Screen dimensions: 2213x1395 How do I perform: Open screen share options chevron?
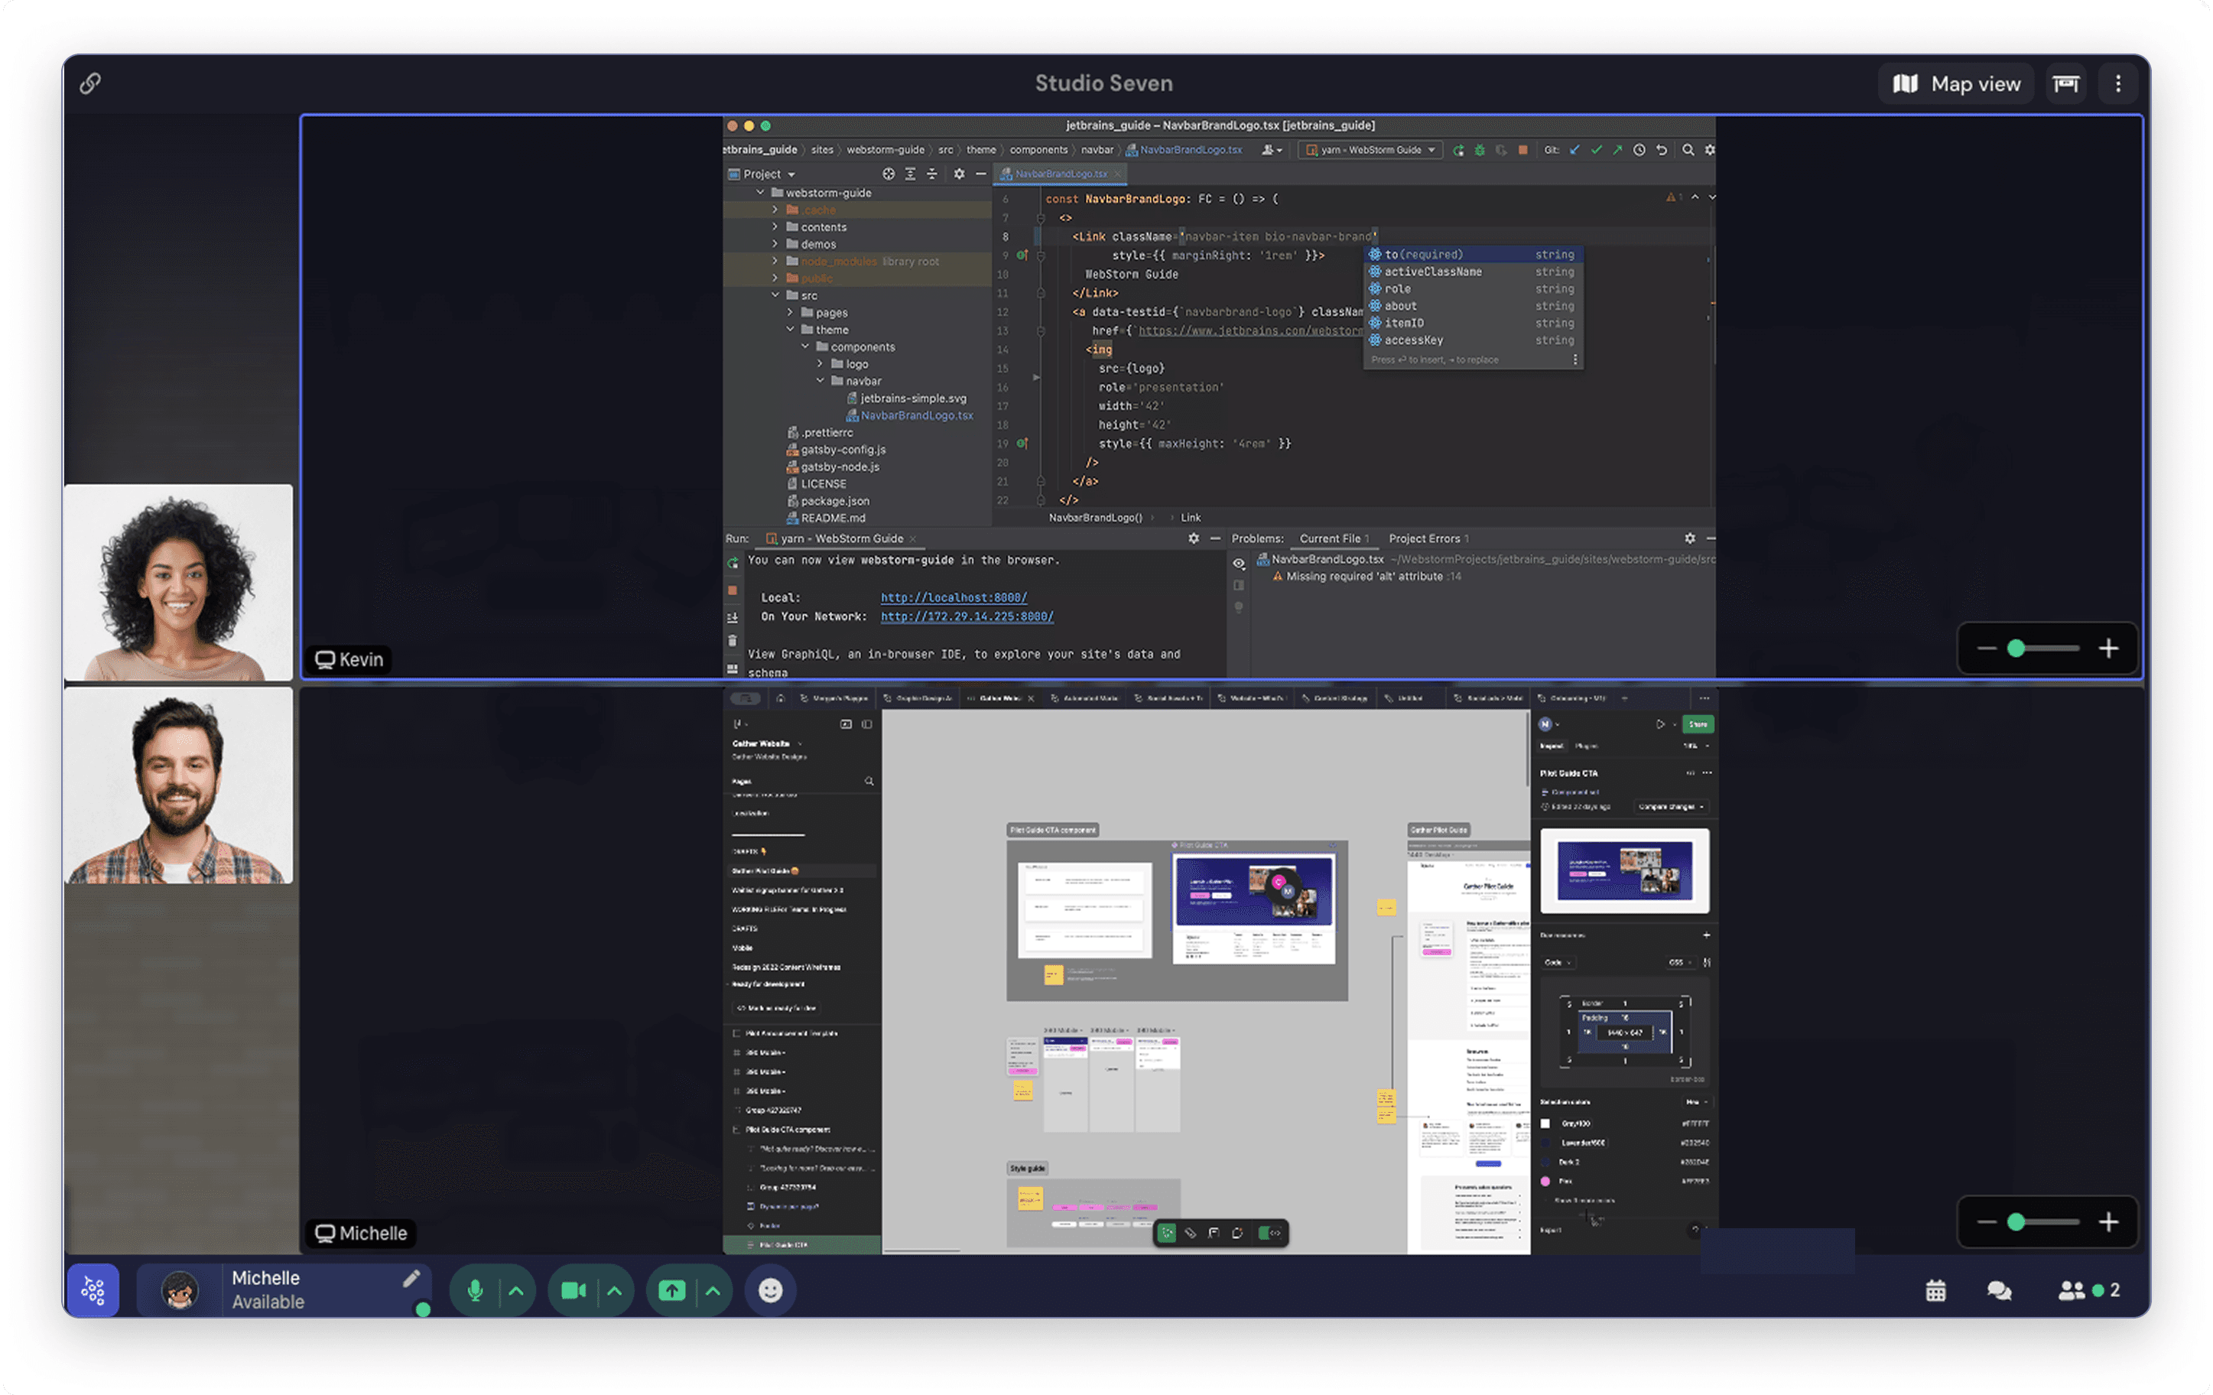coord(713,1290)
